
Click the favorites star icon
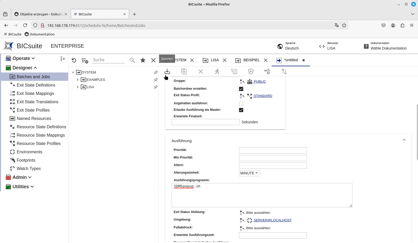[143, 60]
